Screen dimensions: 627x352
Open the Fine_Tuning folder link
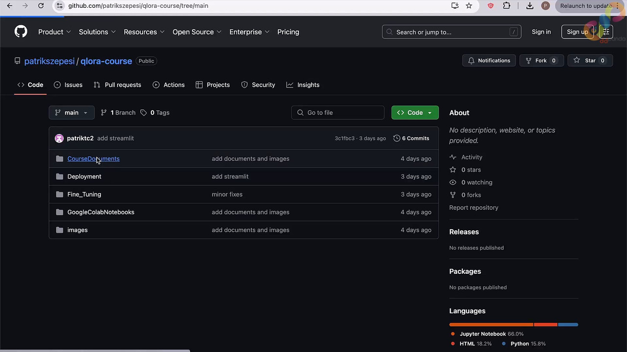84,194
